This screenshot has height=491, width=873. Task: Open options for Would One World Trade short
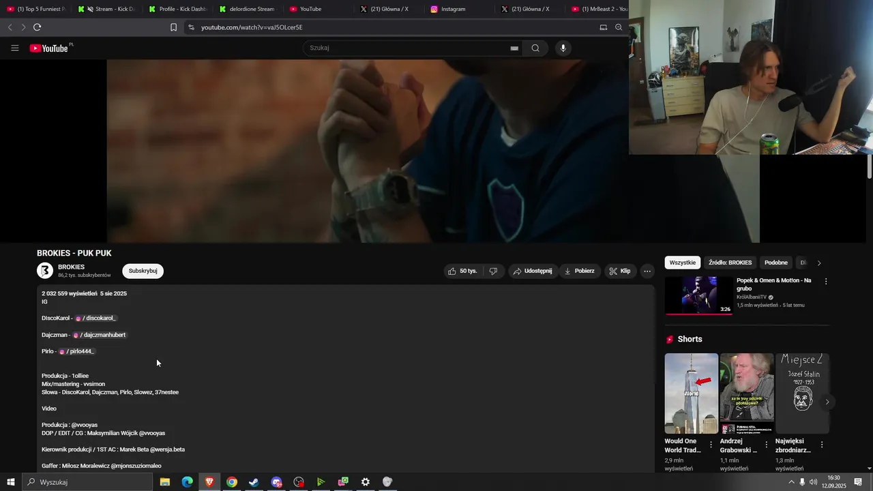point(711,445)
